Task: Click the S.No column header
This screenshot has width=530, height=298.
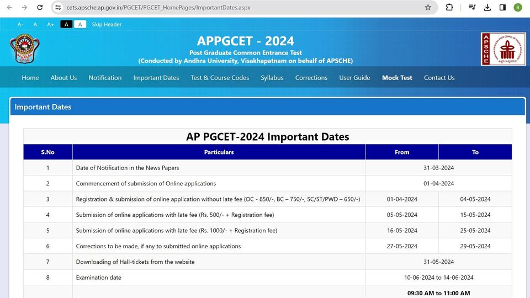Action: [x=47, y=152]
